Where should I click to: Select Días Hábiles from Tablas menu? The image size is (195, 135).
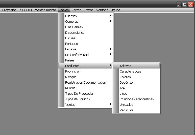(x=74, y=27)
